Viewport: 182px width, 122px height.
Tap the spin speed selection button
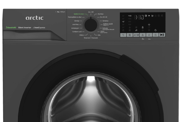tap(130, 35)
